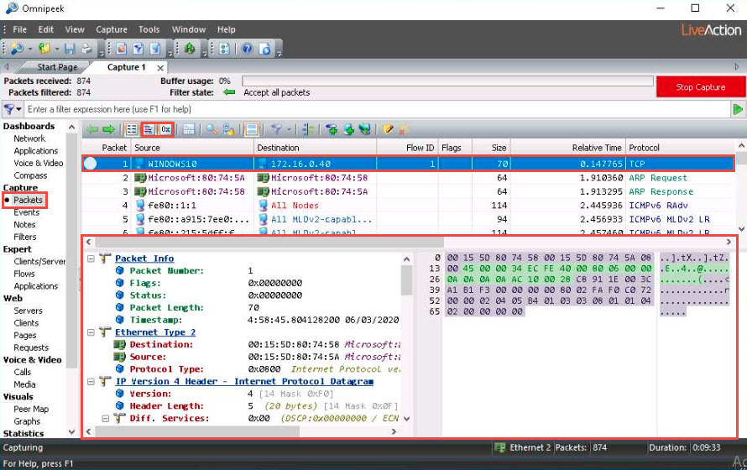Click the Print icon in main toolbar
This screenshot has height=470, width=747.
(x=86, y=48)
